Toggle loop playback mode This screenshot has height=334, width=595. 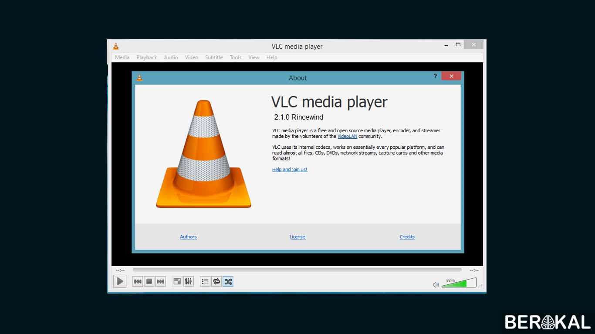pos(216,281)
